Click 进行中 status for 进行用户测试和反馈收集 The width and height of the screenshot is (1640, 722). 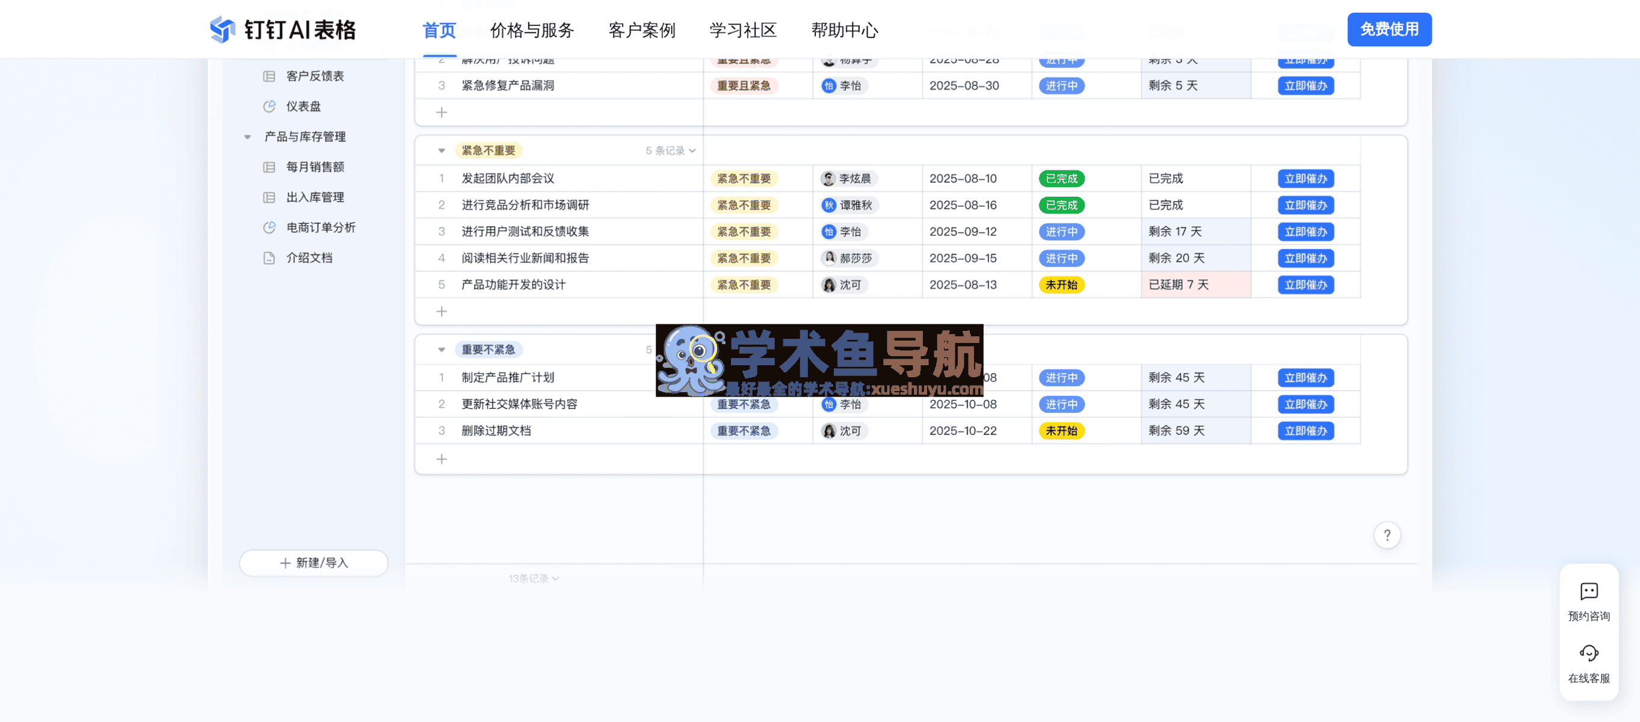[1061, 232]
